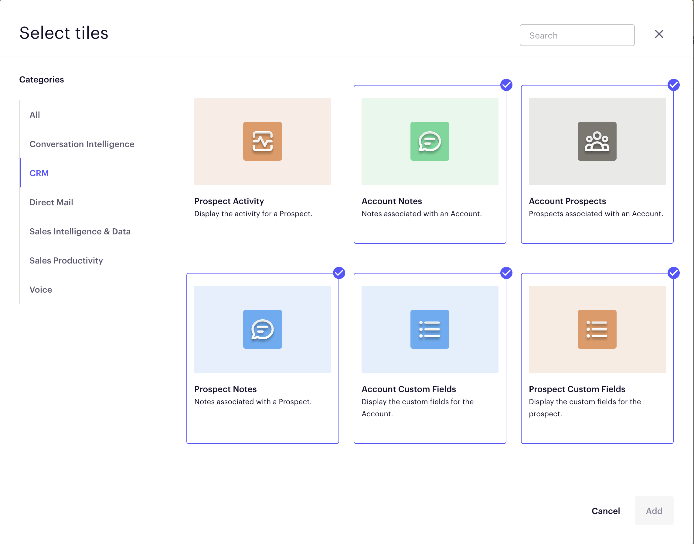Image resolution: width=694 pixels, height=544 pixels.
Task: Uncheck the Prospect Custom Fields tile
Action: click(x=674, y=273)
